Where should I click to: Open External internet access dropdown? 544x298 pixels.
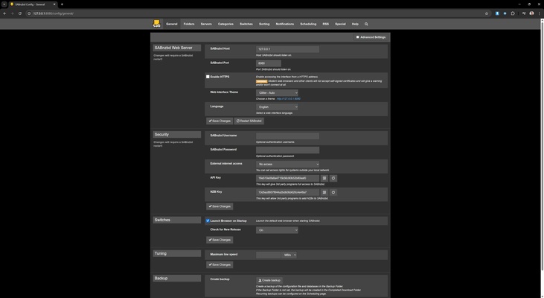tap(287, 164)
